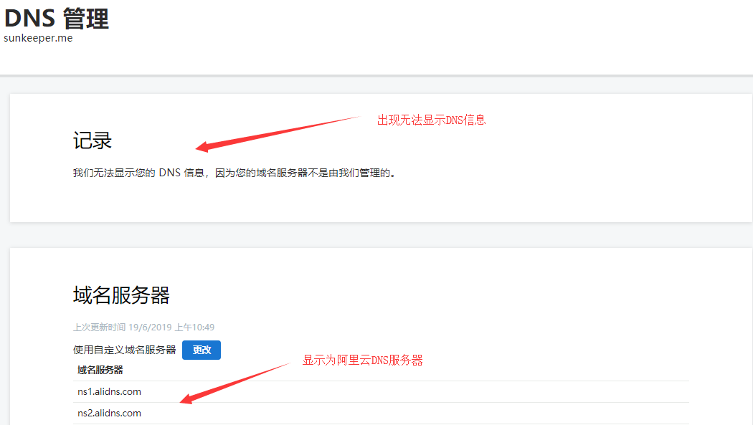Viewport: 753px width, 425px height.
Task: Click the DNS 管理 page title
Action: coord(56,18)
